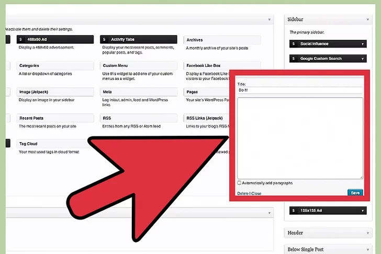Screen dimensions: 381x254
Task: Expand the Below Single Post area
Action: pos(369,250)
